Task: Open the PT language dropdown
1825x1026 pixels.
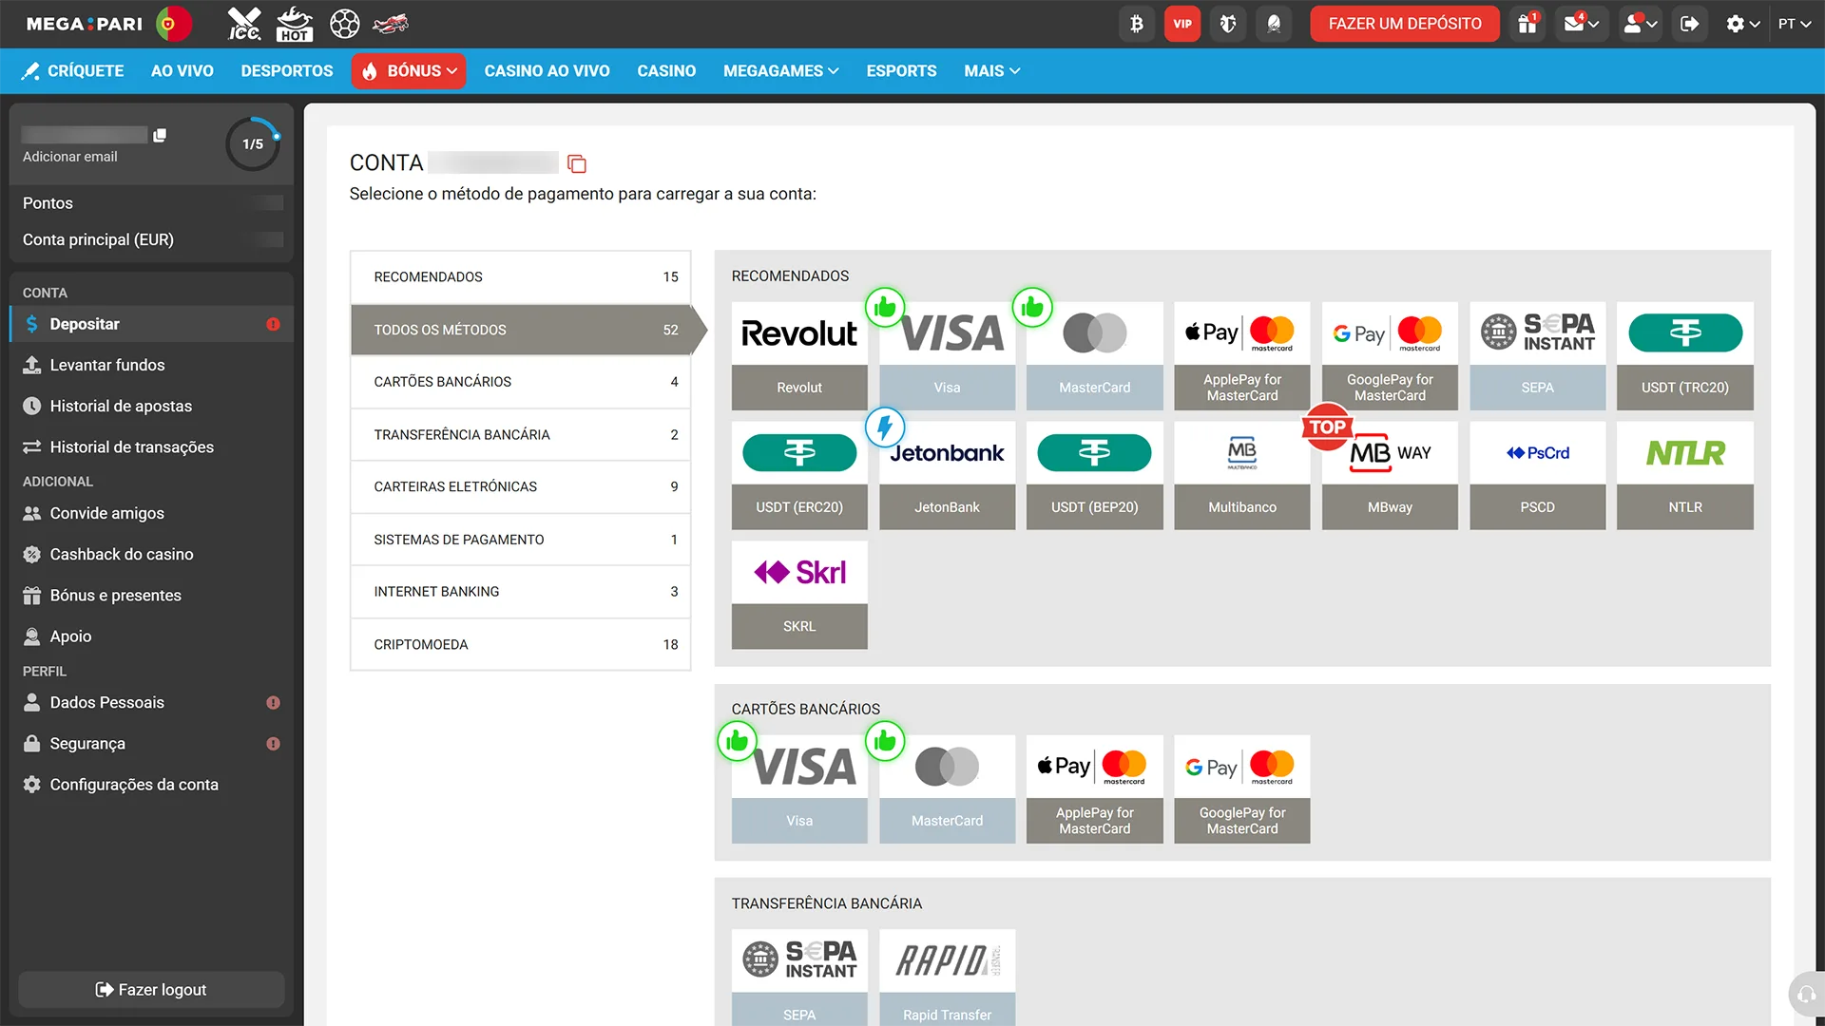Action: [1795, 24]
